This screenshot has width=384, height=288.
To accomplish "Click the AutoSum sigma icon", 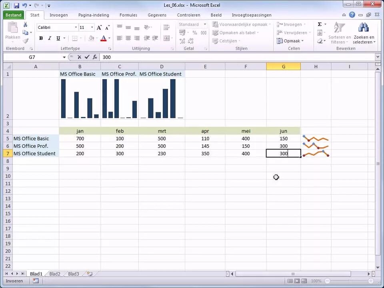I will tap(320, 24).
